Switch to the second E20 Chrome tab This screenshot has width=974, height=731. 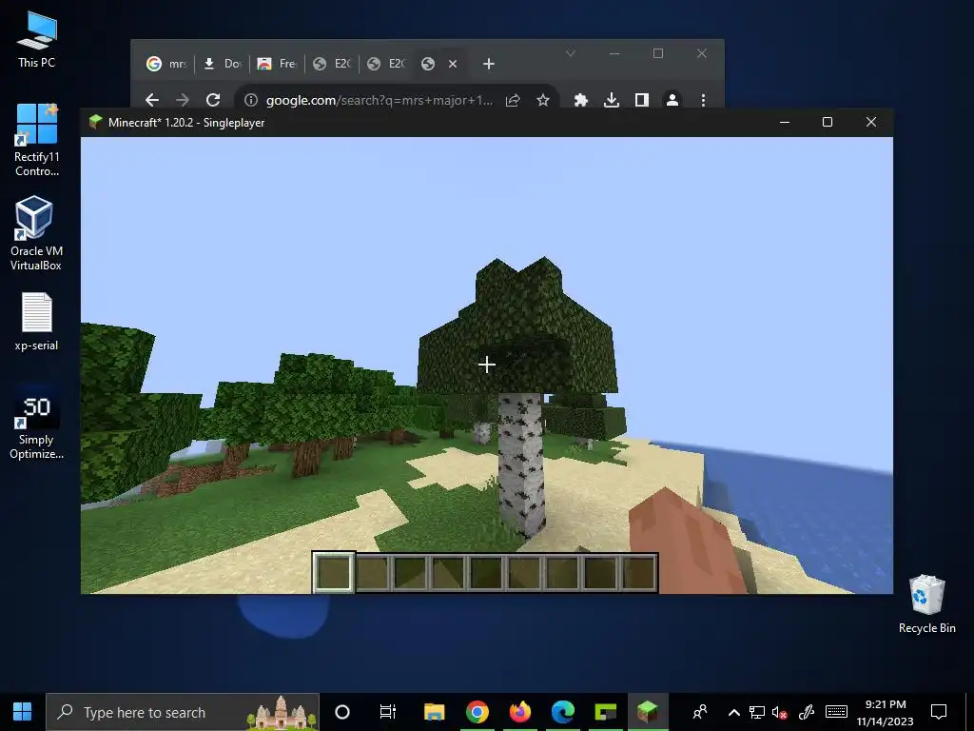[x=386, y=64]
